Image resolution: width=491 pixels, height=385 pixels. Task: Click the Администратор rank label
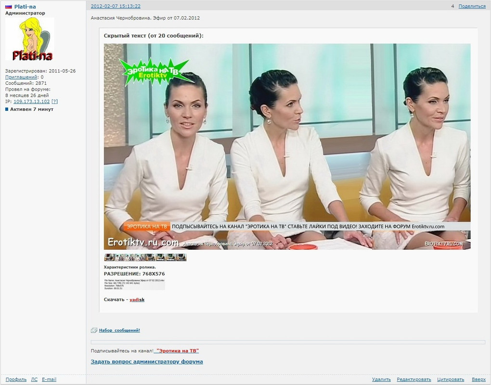click(x=25, y=13)
